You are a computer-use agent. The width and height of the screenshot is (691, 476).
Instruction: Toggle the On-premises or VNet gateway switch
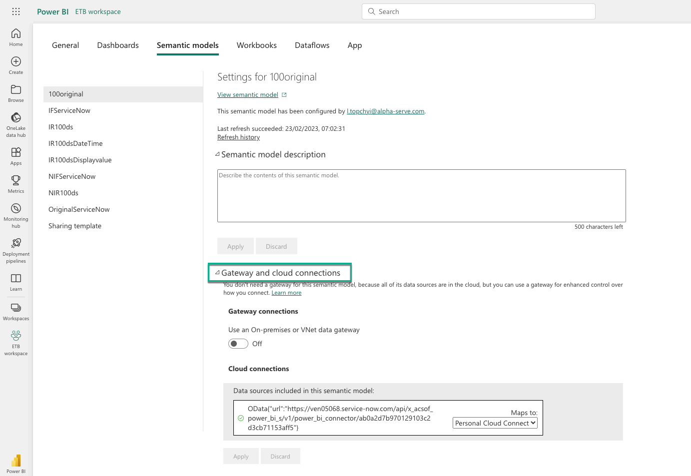point(238,344)
